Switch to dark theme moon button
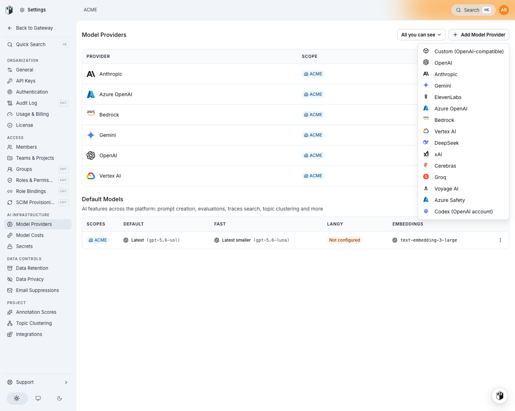 point(60,398)
